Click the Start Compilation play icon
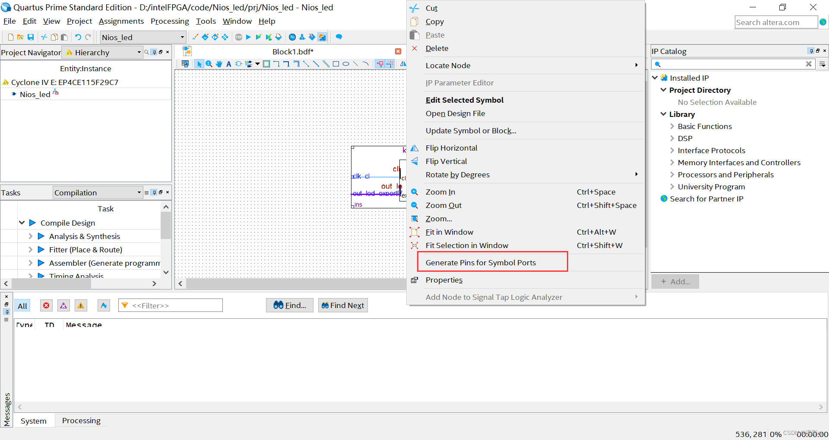The width and height of the screenshot is (829, 440). click(248, 37)
